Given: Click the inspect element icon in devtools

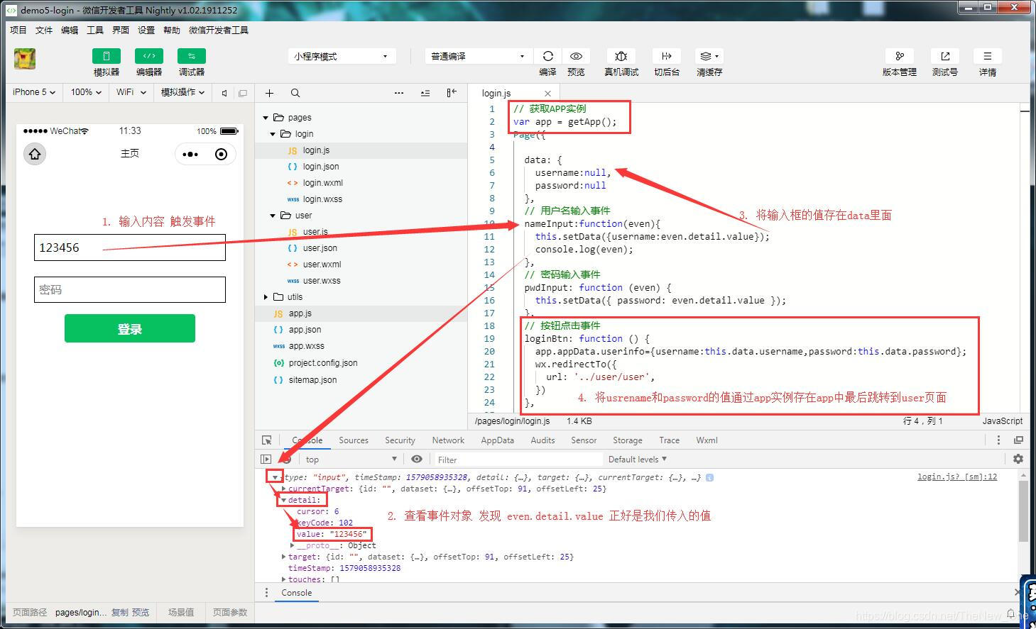Looking at the screenshot, I should click(x=267, y=440).
